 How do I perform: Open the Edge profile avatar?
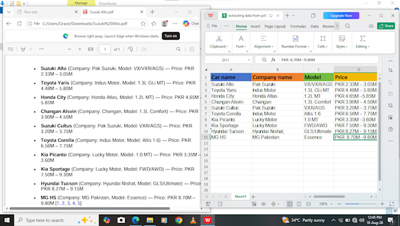click(x=165, y=24)
